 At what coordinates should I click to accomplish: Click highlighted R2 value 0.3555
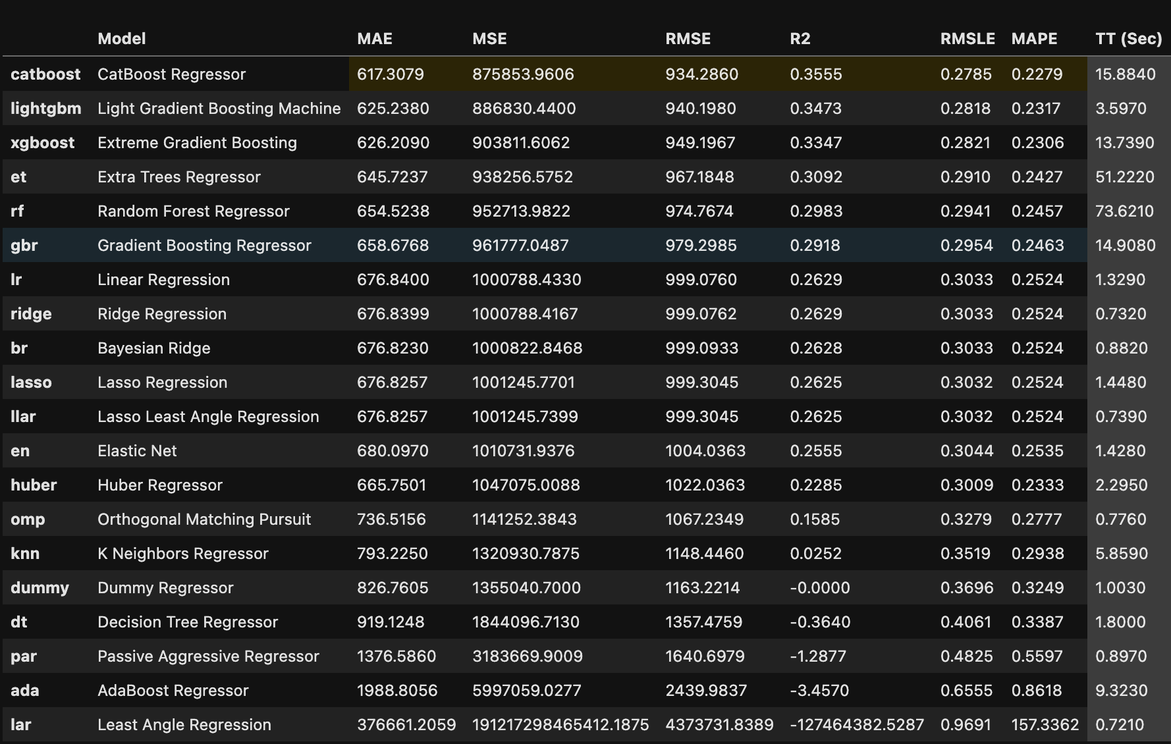click(x=816, y=74)
